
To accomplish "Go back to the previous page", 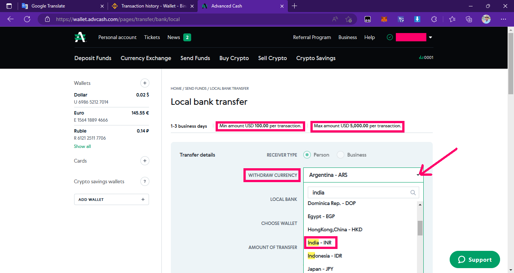I will pos(11,19).
